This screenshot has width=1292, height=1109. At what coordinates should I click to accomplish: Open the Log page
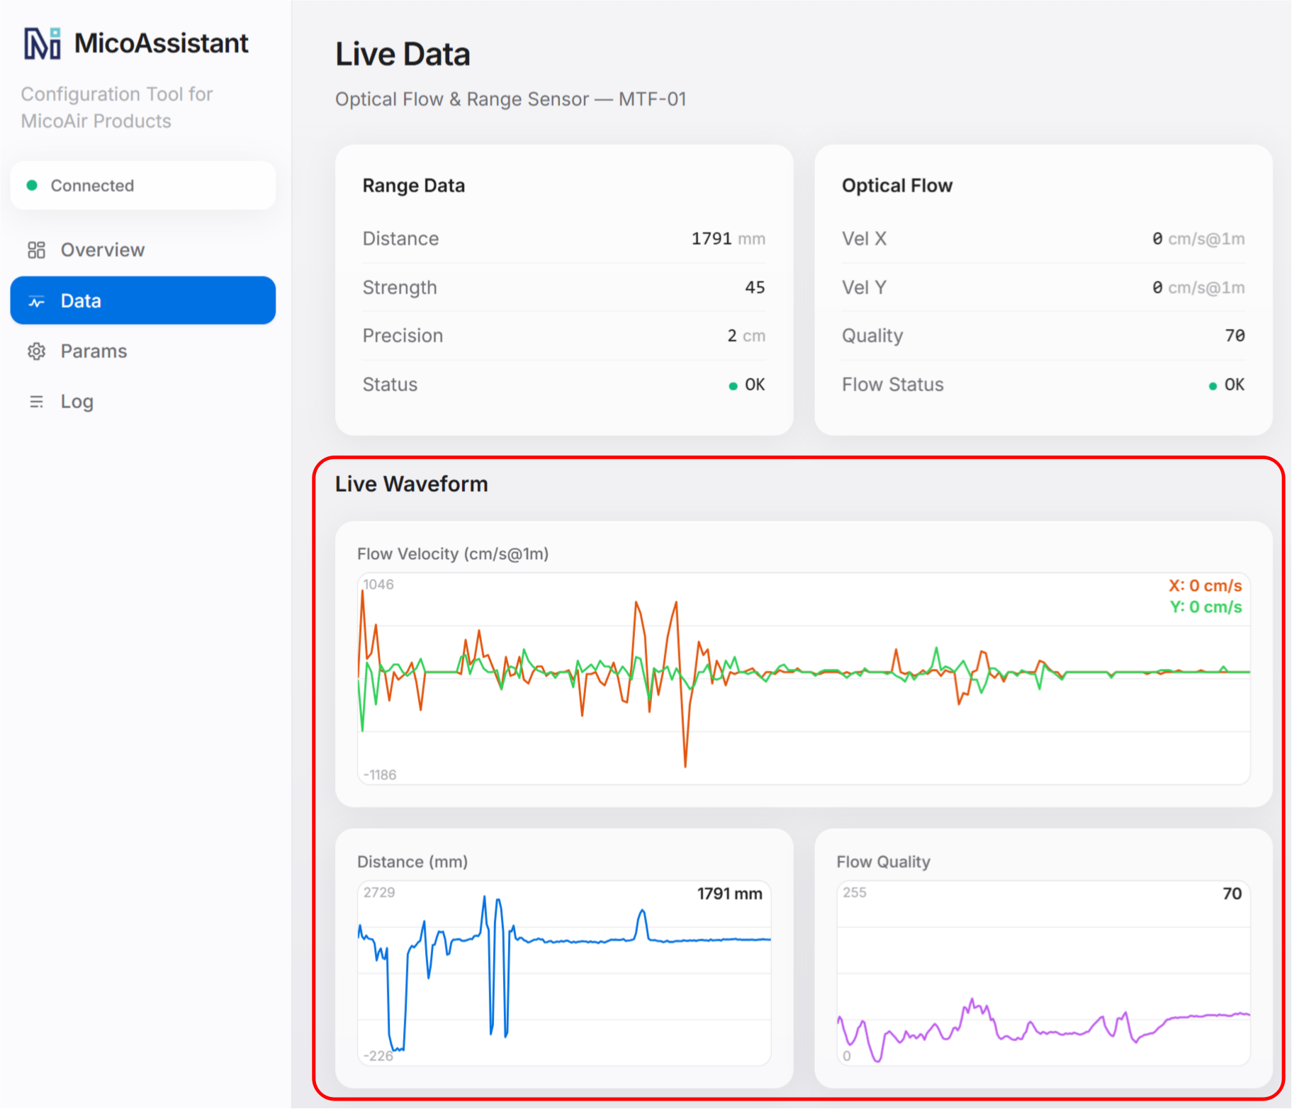(142, 402)
